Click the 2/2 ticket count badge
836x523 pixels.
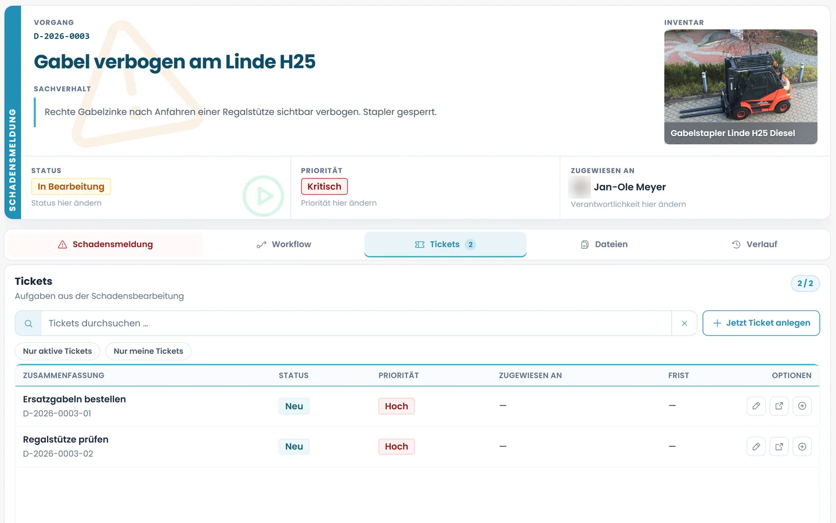805,284
